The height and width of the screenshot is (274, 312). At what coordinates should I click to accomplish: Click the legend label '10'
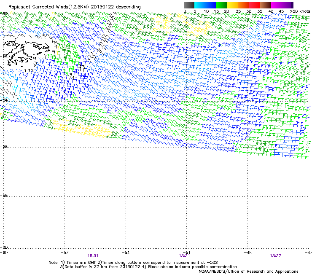[x=206, y=11]
